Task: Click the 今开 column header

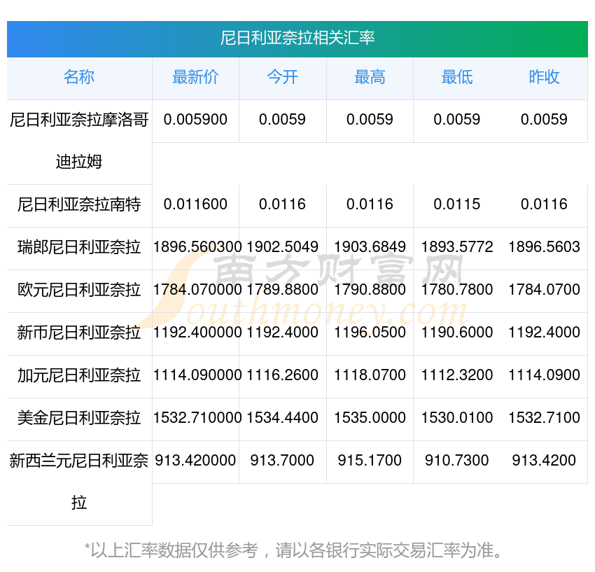Action: click(282, 77)
